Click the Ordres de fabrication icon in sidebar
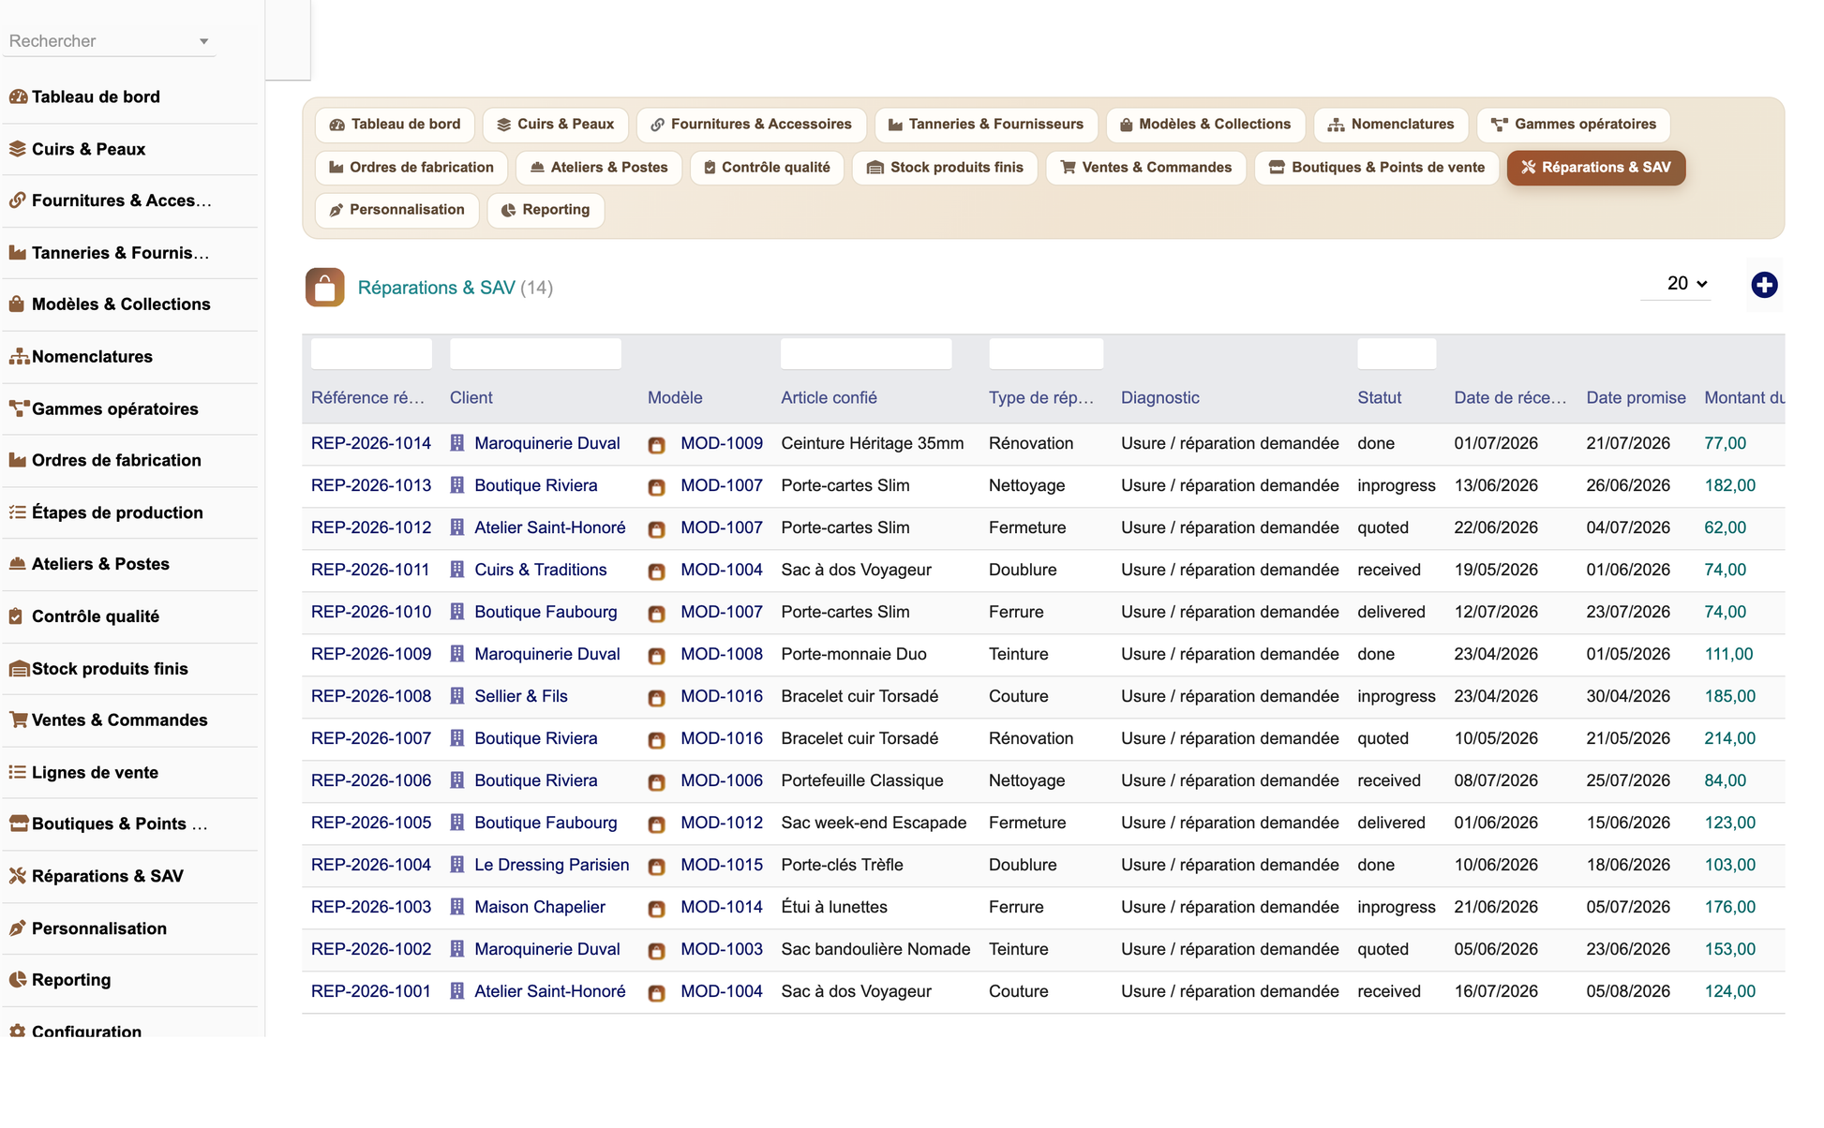Viewport: 1824px width, 1128px height. 18,460
